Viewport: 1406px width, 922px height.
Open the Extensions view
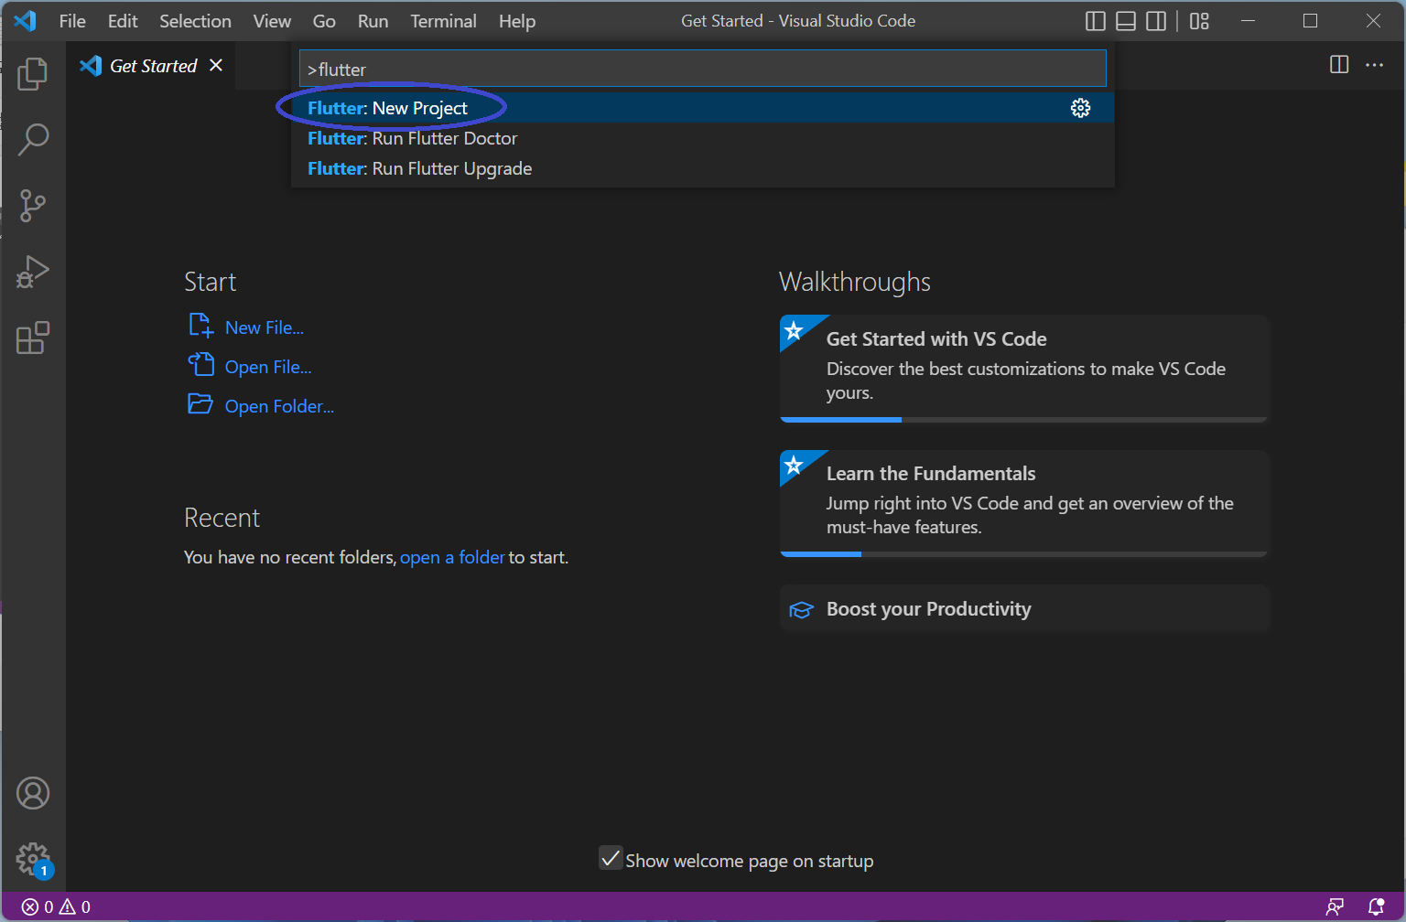33,338
